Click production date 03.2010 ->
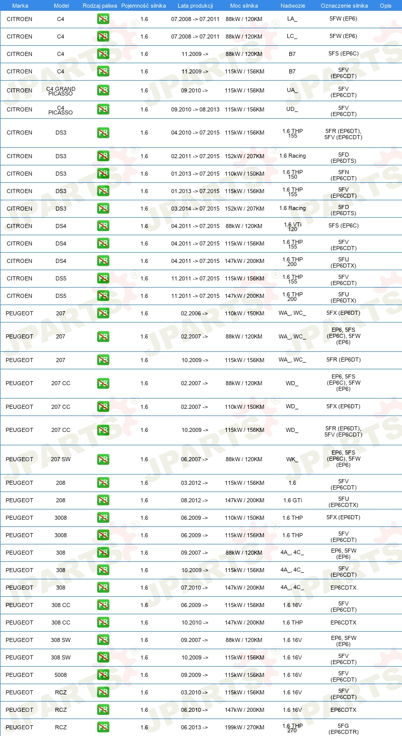The width and height of the screenshot is (402, 736). click(195, 692)
